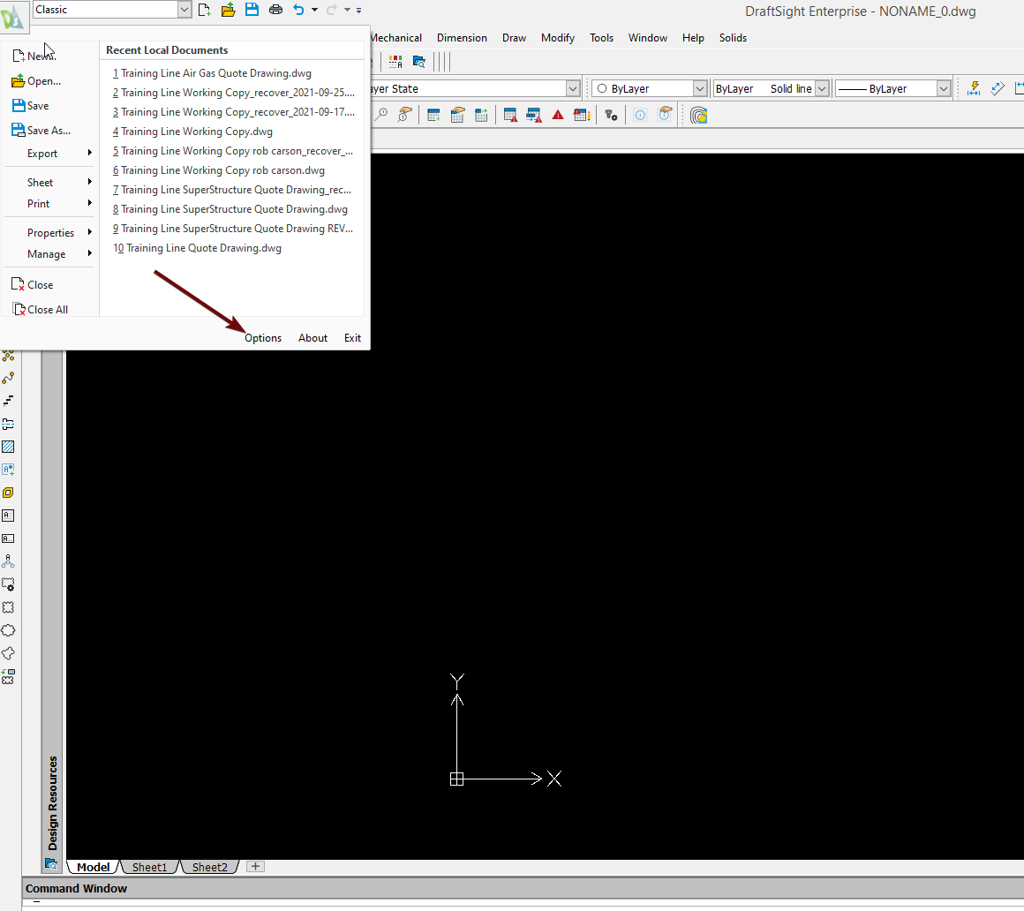
Task: Open the Undo history dropdown arrow
Action: pos(315,10)
